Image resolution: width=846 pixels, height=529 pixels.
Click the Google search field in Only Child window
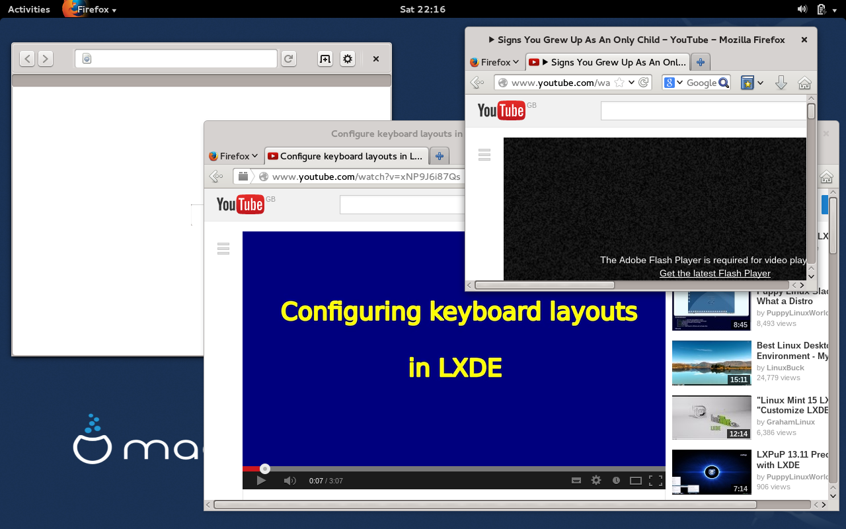[701, 83]
